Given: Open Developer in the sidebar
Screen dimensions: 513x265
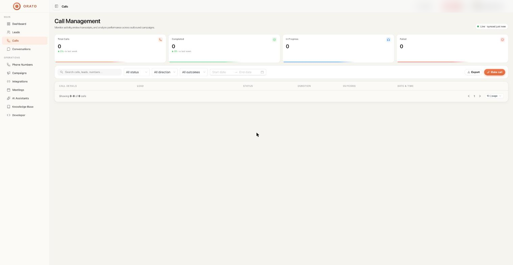Looking at the screenshot, I should 25,115.
